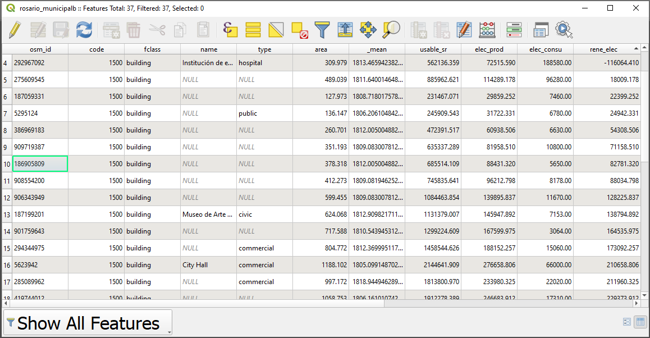Dock the attribute table window
Viewport: 650px width, 338px height.
click(x=541, y=30)
